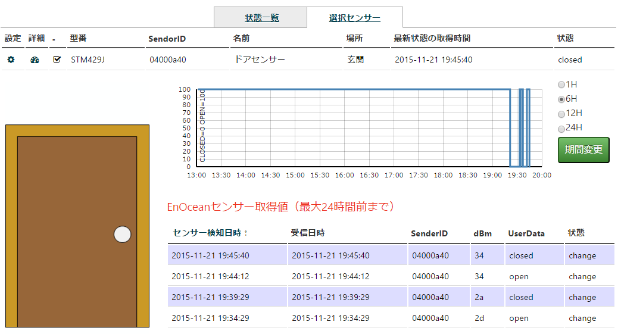The width and height of the screenshot is (621, 334).
Task: Choose the 24H period option
Action: [x=561, y=129]
